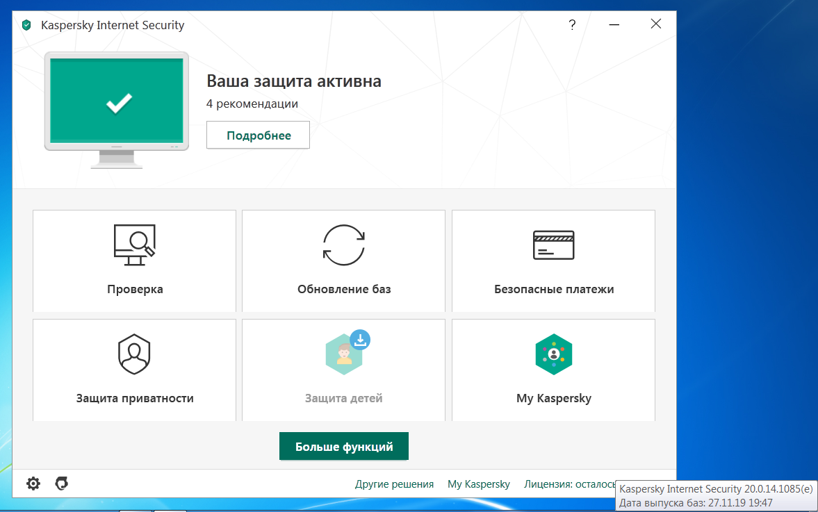
Task: Minimize the Kaspersky window
Action: [x=614, y=24]
